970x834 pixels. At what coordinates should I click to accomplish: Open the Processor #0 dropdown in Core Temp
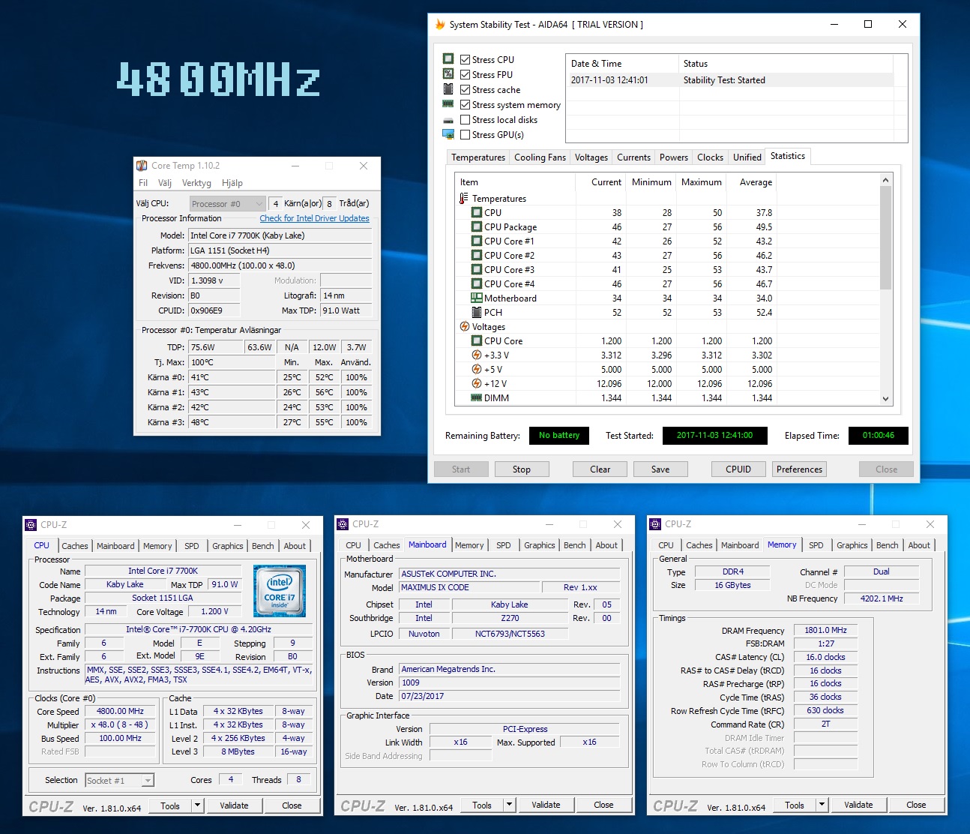227,203
